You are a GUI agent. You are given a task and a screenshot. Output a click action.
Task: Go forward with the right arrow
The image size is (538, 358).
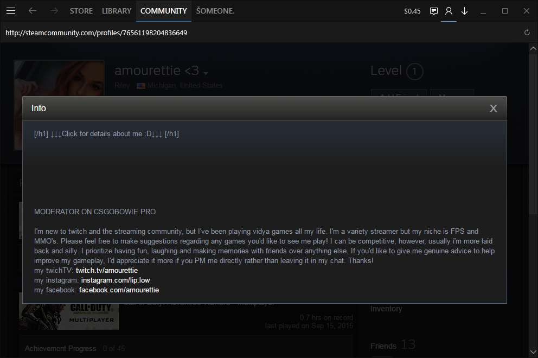pyautogui.click(x=54, y=11)
